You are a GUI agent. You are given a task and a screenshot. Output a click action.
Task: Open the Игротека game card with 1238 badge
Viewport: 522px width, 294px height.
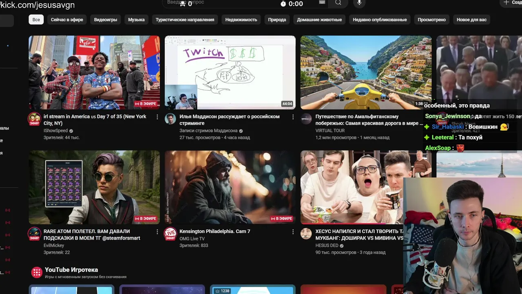(252, 290)
